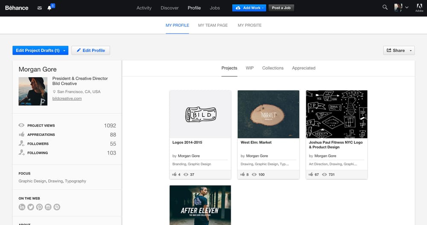
Task: Open the Dribbble social icon
Action: click(x=57, y=207)
